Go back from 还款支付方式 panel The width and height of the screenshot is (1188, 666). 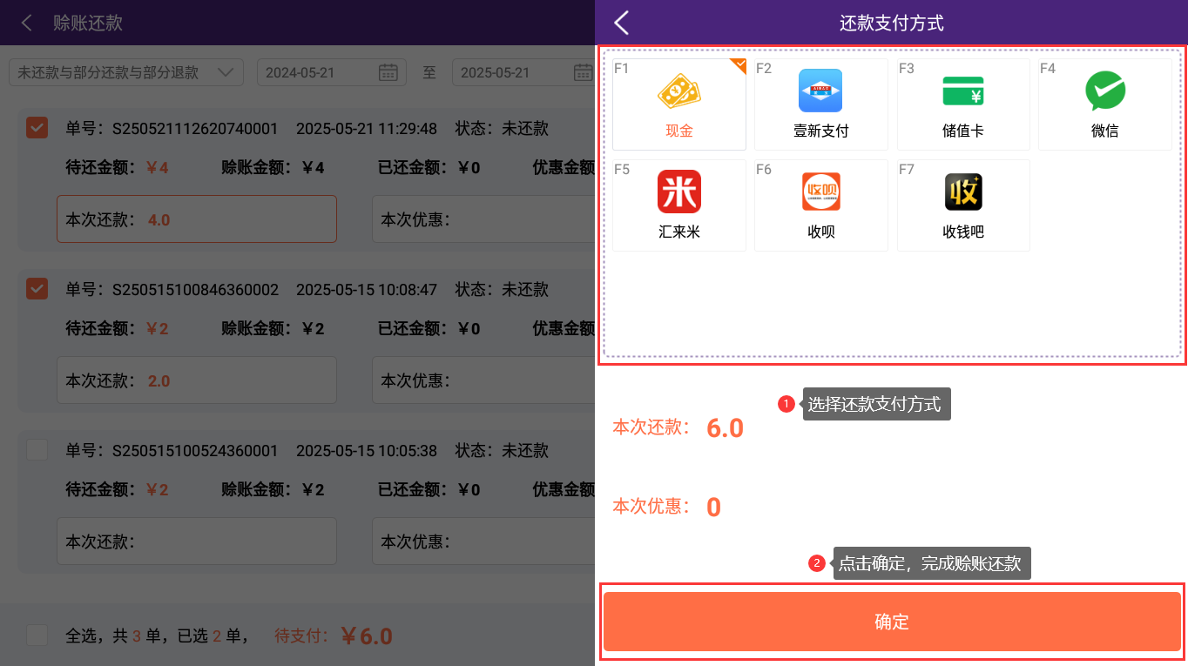tap(621, 23)
